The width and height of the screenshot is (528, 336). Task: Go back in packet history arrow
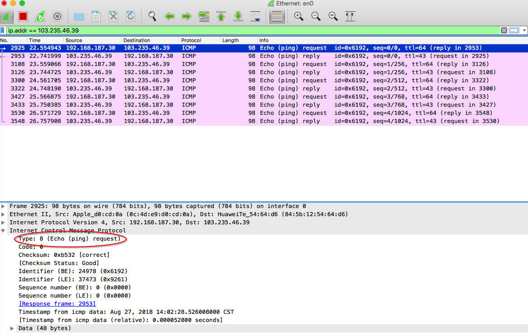coord(170,16)
